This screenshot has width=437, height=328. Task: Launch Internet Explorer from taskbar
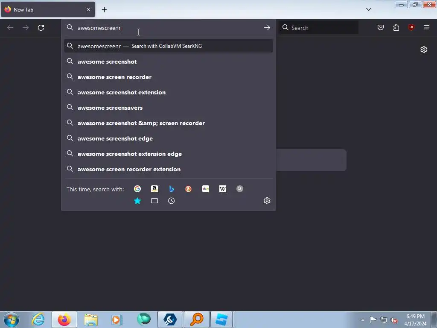pos(38,319)
